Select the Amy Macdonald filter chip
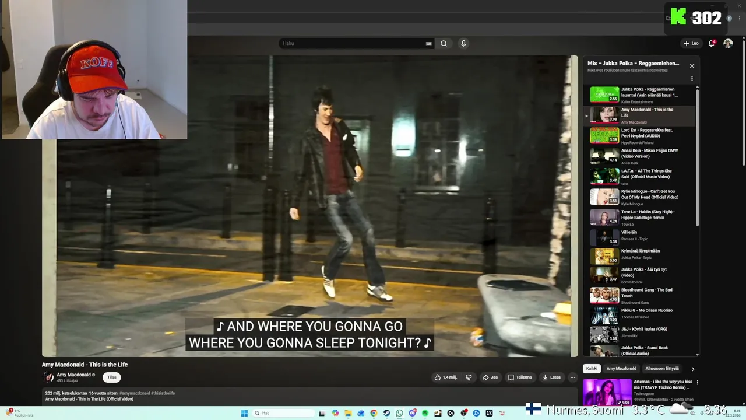 (621, 369)
